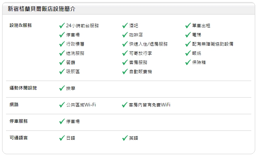258x157 pixels.
Task: Click the 客房內皆有免費WiFi text
Action: point(150,105)
